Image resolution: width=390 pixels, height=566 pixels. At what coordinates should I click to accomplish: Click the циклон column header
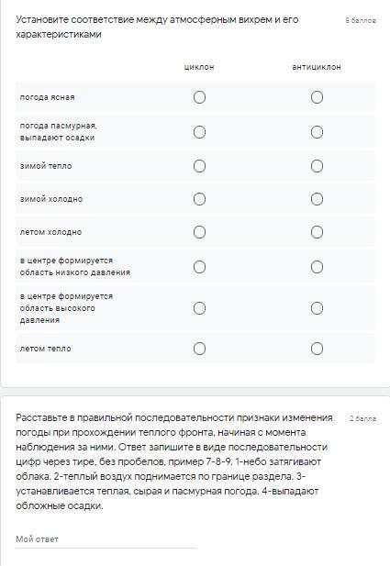click(199, 67)
